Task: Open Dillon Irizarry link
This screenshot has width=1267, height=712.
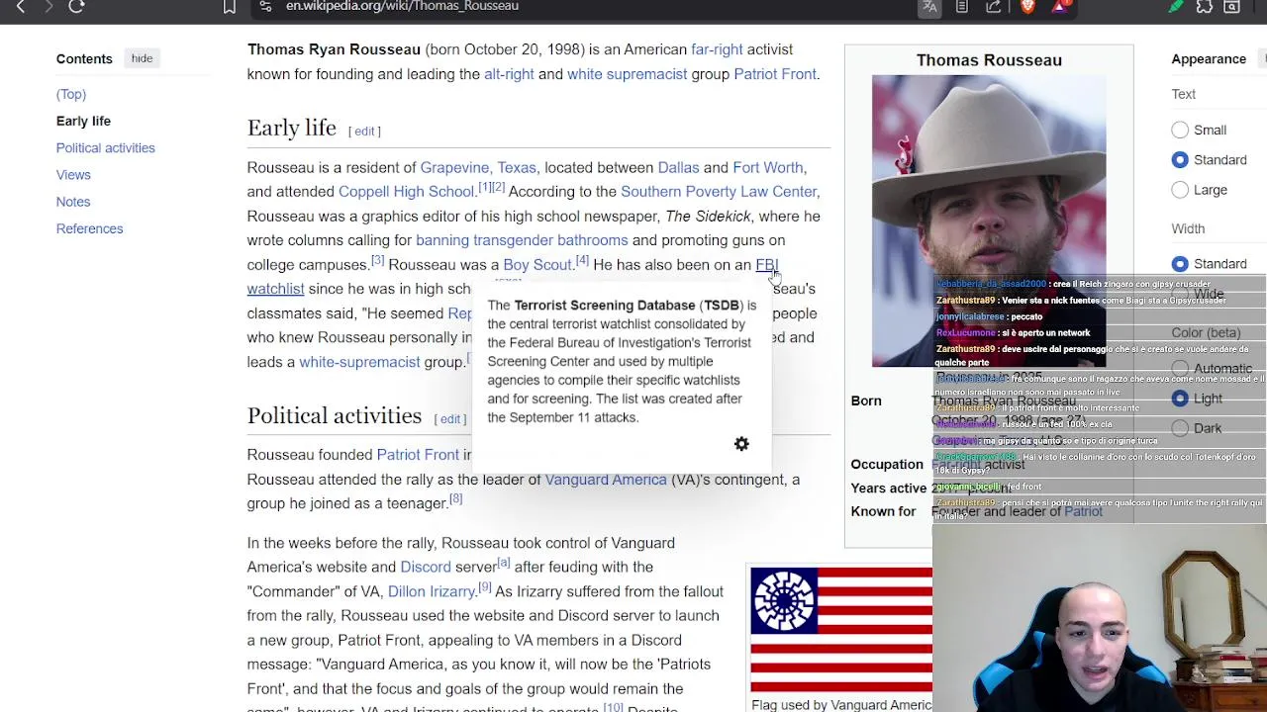Action: click(432, 591)
